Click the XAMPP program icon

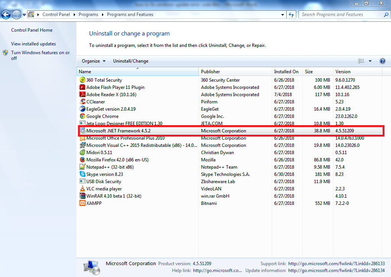pos(82,203)
